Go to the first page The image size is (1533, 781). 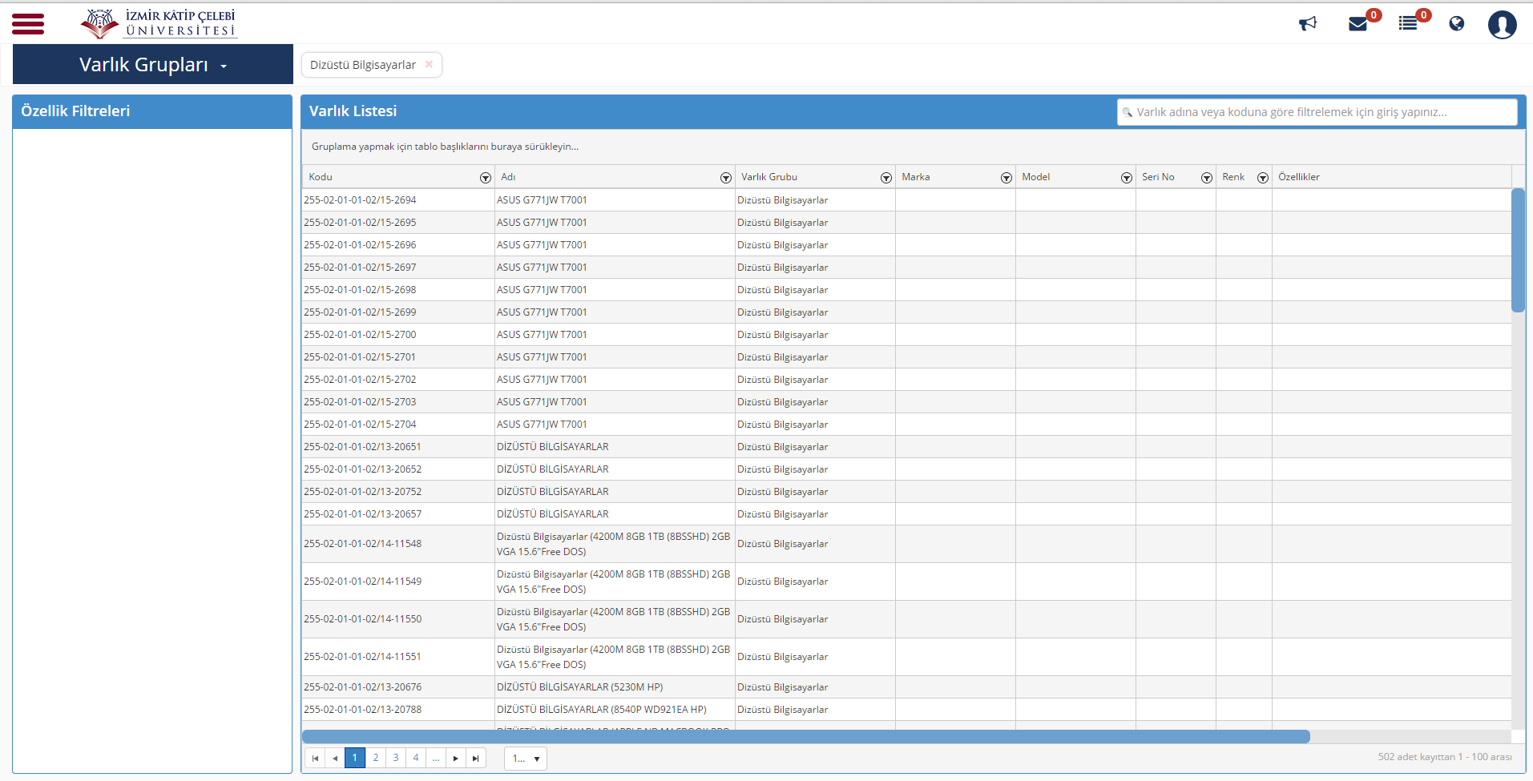tap(315, 758)
